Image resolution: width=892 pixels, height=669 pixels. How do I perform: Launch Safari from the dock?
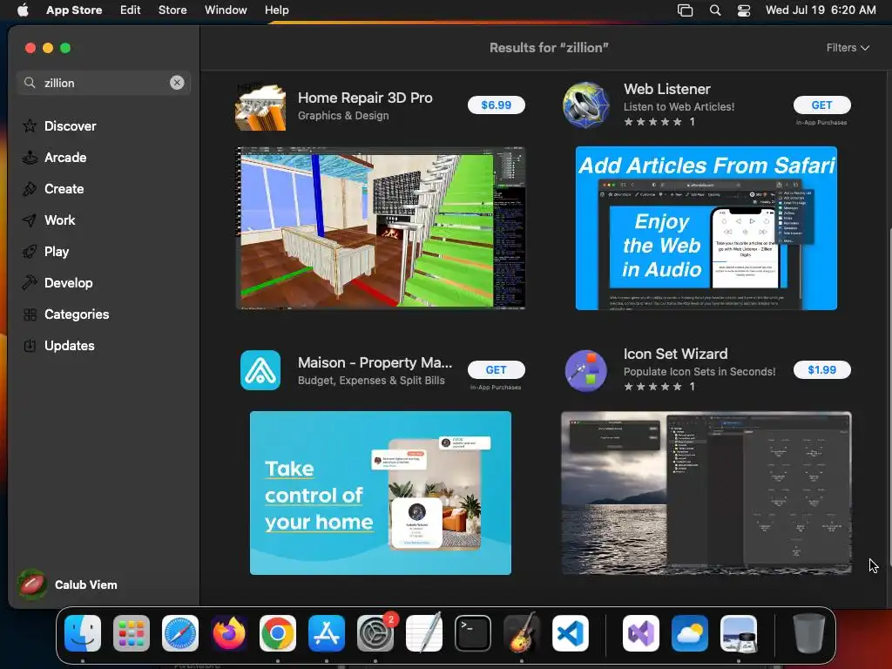click(x=180, y=633)
